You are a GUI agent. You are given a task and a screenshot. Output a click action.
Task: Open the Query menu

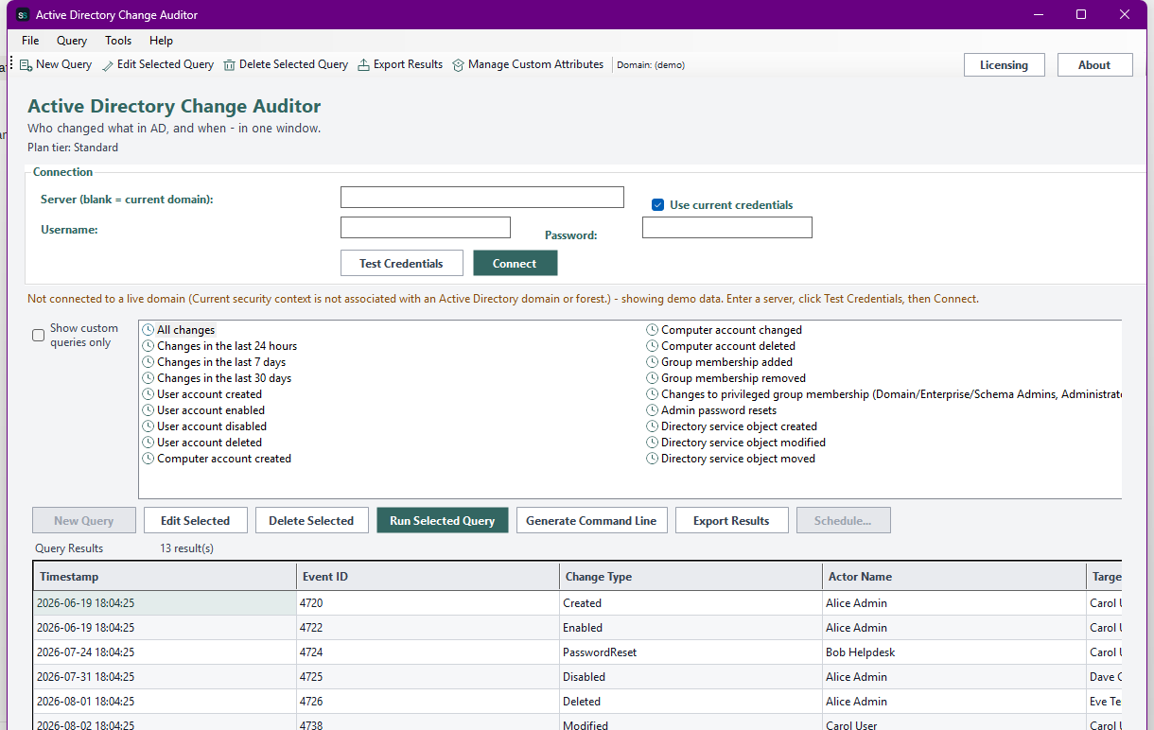(72, 41)
